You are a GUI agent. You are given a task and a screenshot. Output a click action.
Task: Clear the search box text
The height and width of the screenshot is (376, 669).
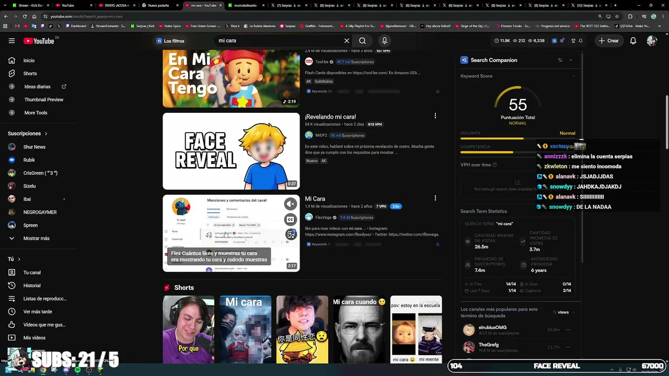pyautogui.click(x=347, y=41)
